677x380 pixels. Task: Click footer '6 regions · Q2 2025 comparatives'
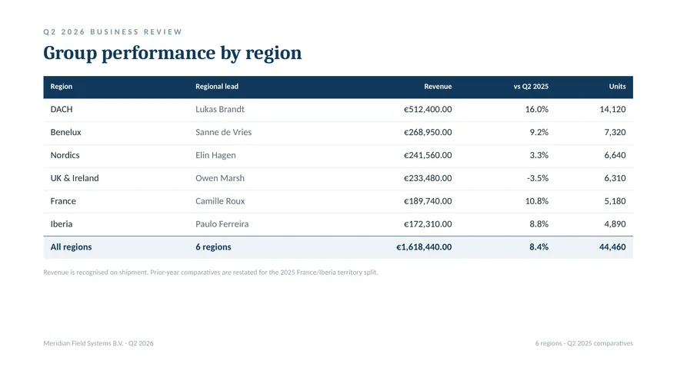tap(584, 343)
